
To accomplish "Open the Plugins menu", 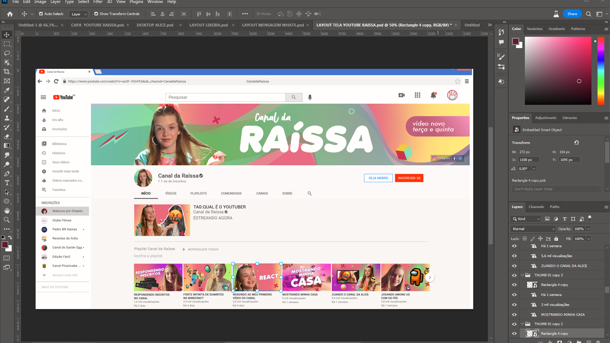I will click(x=136, y=2).
